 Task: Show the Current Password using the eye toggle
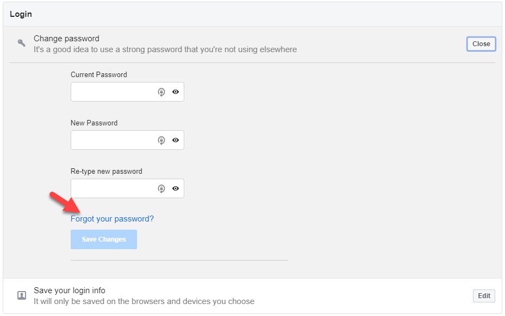tap(175, 92)
